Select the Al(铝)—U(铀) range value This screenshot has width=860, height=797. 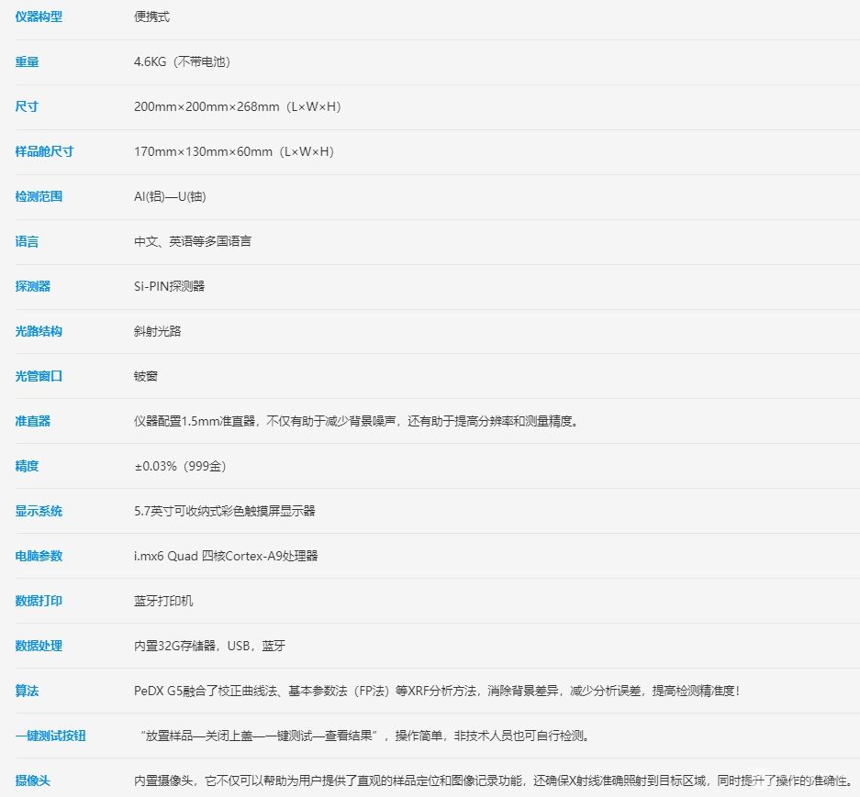(170, 197)
